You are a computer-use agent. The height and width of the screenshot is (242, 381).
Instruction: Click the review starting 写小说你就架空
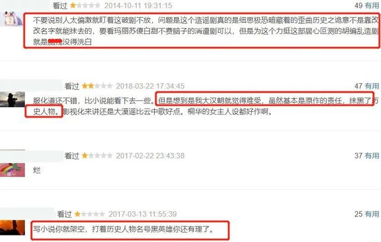123,229
